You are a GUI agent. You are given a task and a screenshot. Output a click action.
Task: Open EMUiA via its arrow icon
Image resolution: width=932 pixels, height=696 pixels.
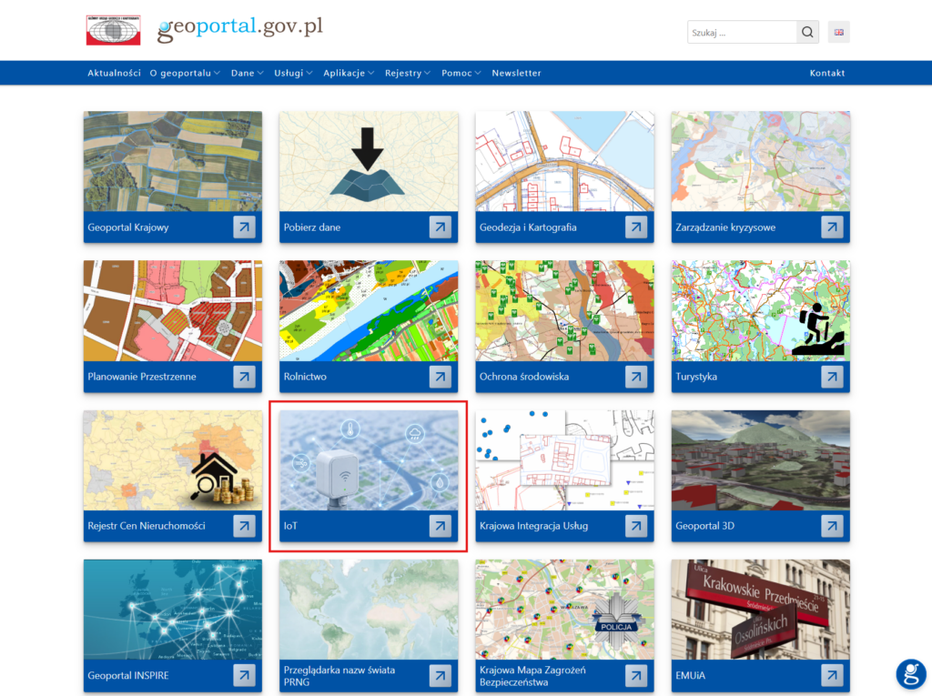pos(831,676)
